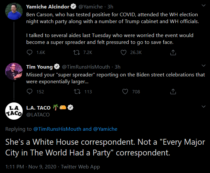Open Tim Young's profile picture
This screenshot has height=173, width=210.
(x=14, y=71)
